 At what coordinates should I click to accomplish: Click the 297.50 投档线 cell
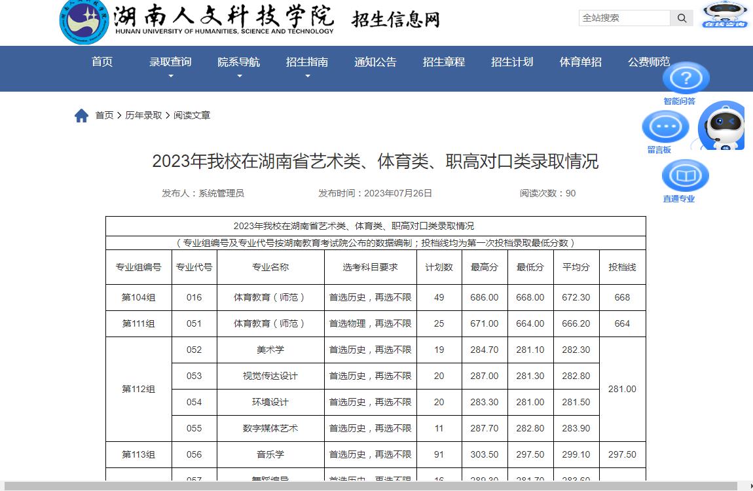click(622, 454)
